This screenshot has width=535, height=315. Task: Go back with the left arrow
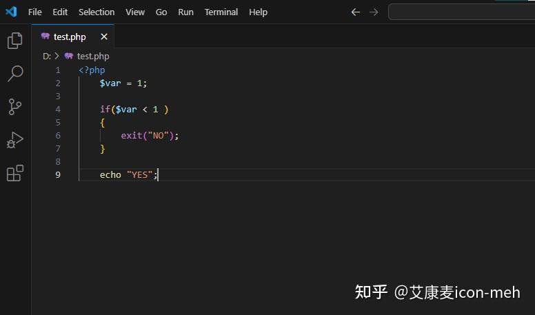point(356,12)
